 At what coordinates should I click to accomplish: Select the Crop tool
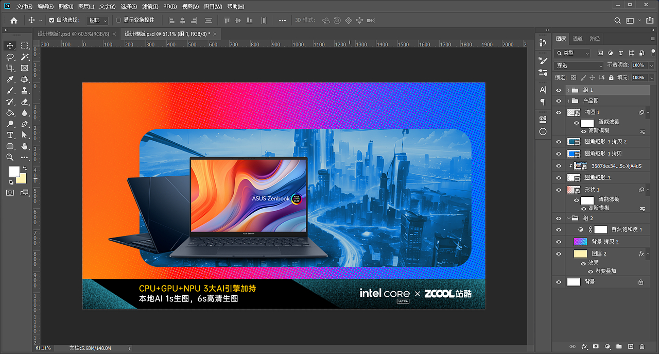(10, 68)
